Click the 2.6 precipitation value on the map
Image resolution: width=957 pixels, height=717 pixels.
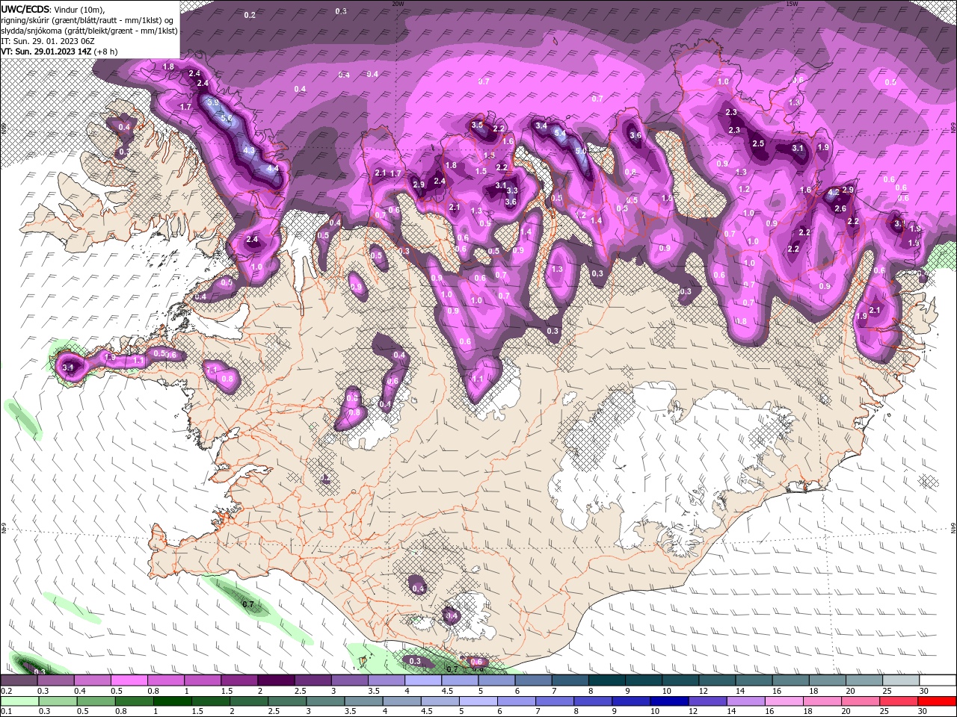(840, 208)
